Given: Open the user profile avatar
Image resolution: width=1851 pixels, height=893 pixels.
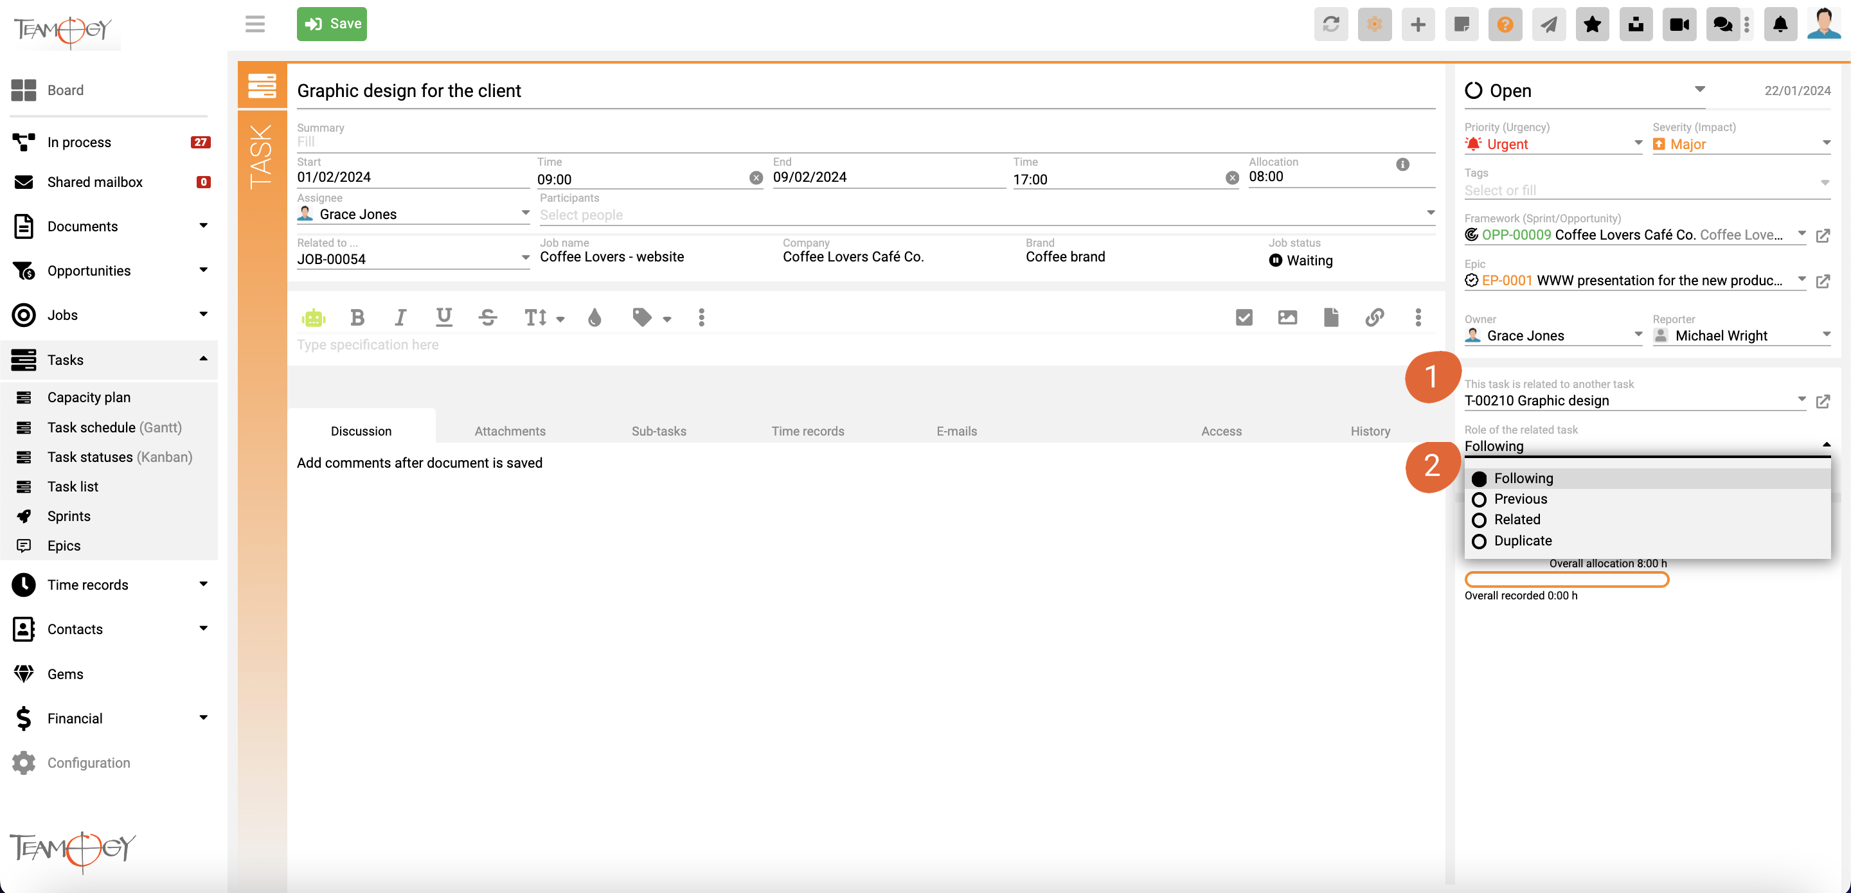Looking at the screenshot, I should click(1824, 24).
